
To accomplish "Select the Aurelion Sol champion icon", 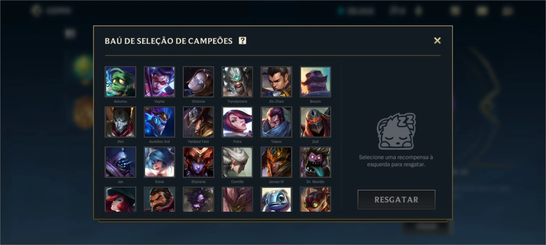I will tap(160, 122).
